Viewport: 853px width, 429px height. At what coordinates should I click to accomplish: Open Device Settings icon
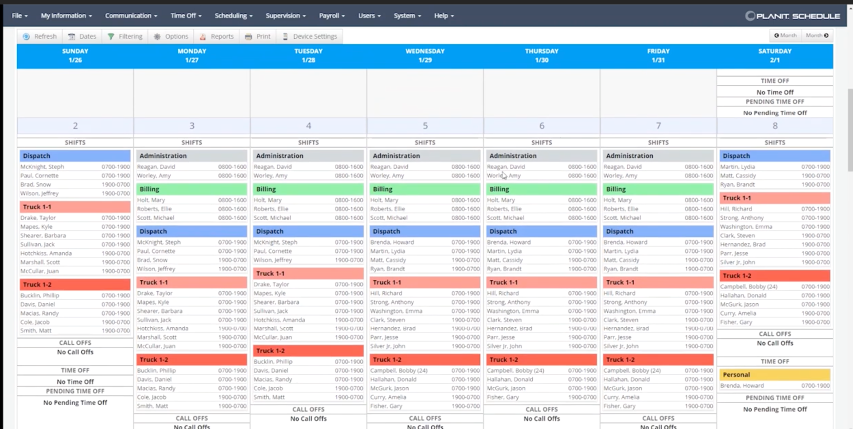285,36
